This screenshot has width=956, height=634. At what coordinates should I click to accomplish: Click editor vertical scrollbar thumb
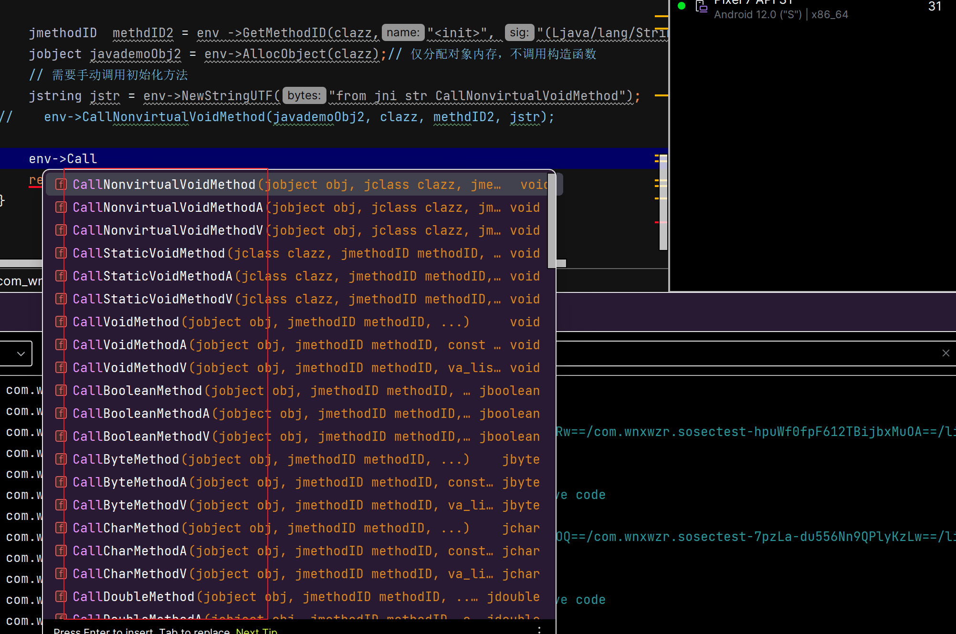[x=663, y=202]
